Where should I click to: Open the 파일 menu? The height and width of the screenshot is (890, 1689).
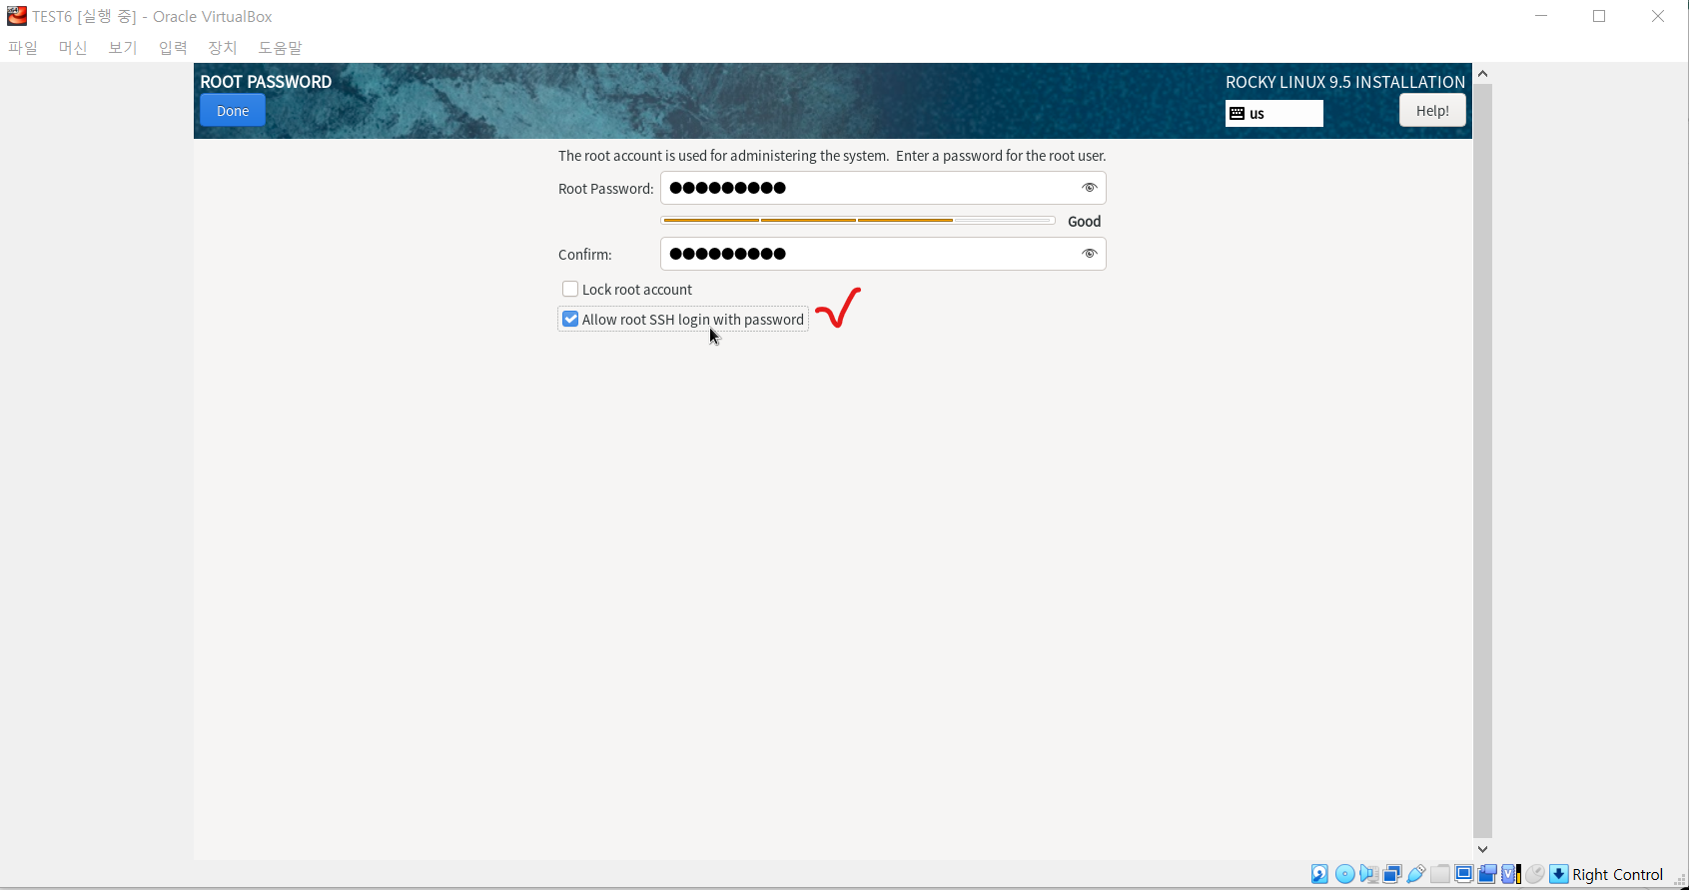tap(23, 48)
